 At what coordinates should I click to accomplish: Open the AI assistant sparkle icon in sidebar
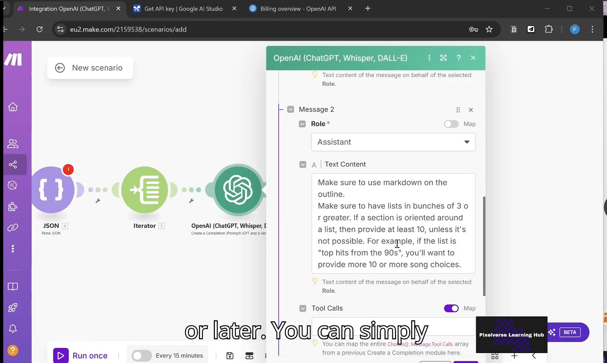point(12,185)
